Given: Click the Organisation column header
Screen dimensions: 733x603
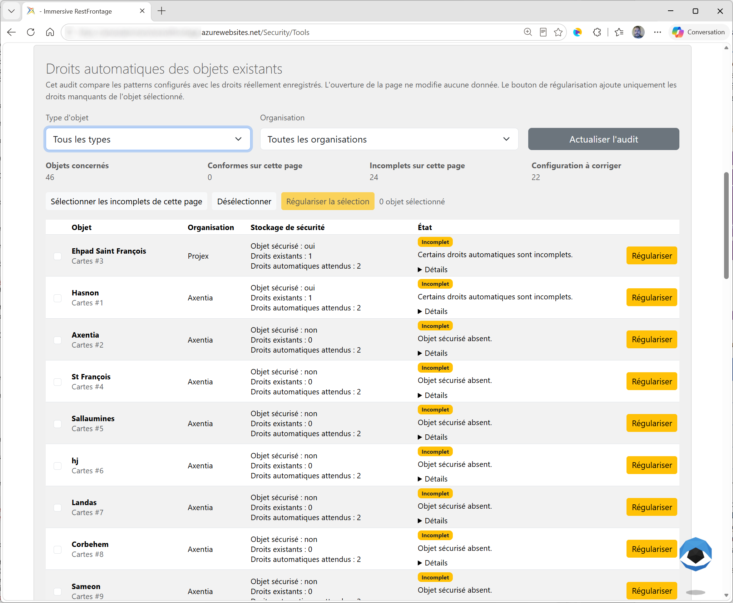Looking at the screenshot, I should pos(211,228).
